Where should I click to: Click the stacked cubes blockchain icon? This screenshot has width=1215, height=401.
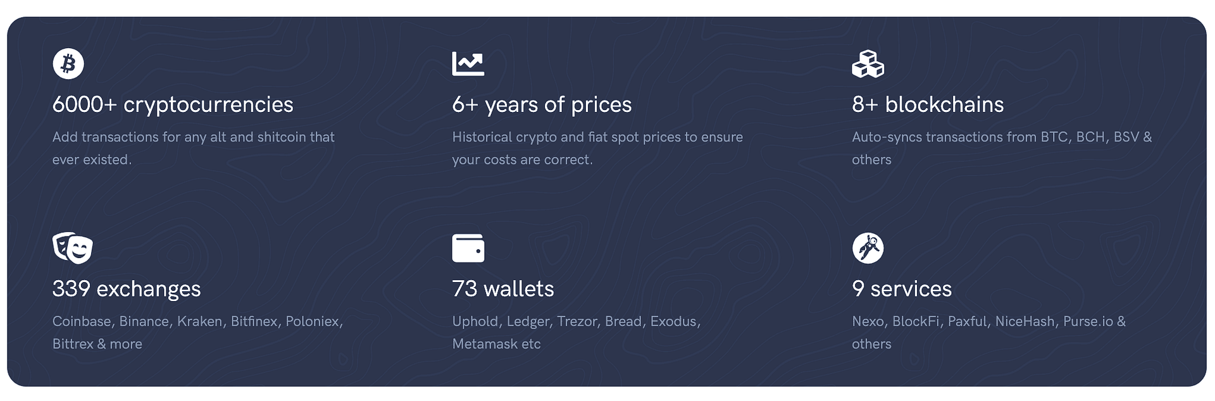[868, 64]
